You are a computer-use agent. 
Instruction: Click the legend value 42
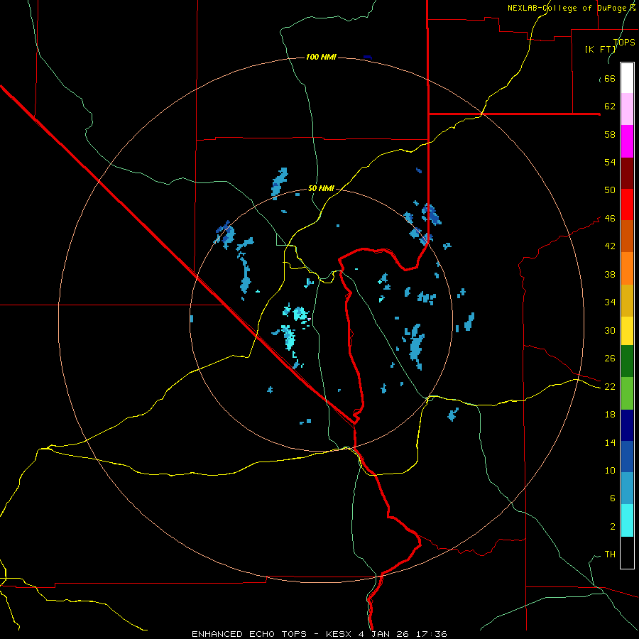click(x=610, y=246)
